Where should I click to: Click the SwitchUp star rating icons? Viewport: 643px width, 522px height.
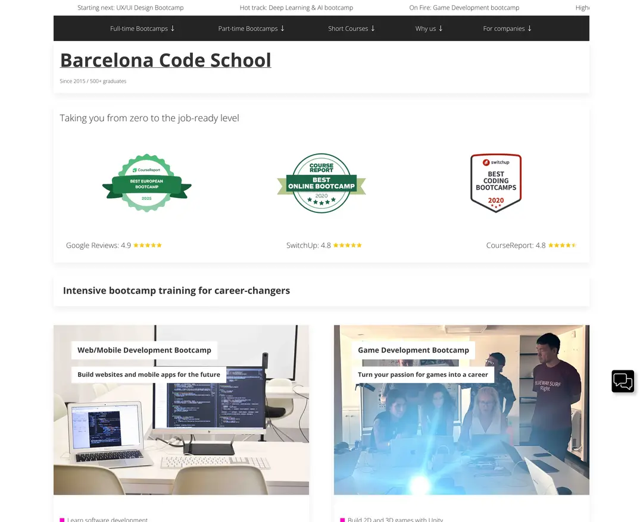[347, 245]
